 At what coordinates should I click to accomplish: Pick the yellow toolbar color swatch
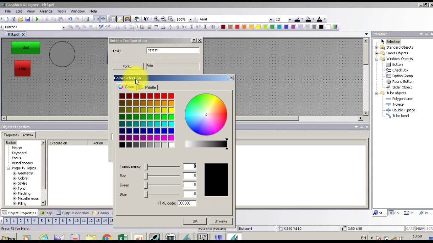point(258,27)
